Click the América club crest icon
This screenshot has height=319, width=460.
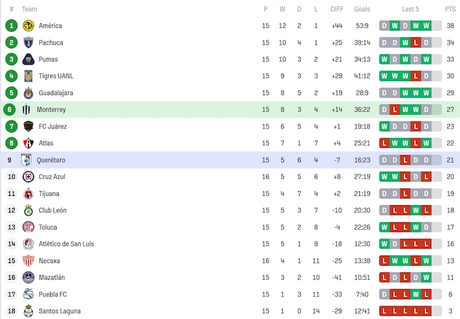[x=29, y=26]
